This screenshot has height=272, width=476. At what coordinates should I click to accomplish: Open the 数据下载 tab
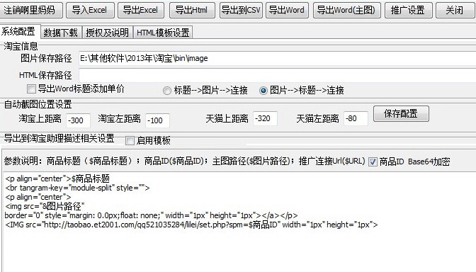pyautogui.click(x=61, y=33)
